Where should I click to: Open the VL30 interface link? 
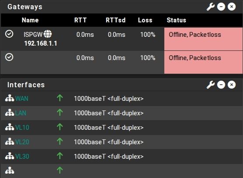22,157
